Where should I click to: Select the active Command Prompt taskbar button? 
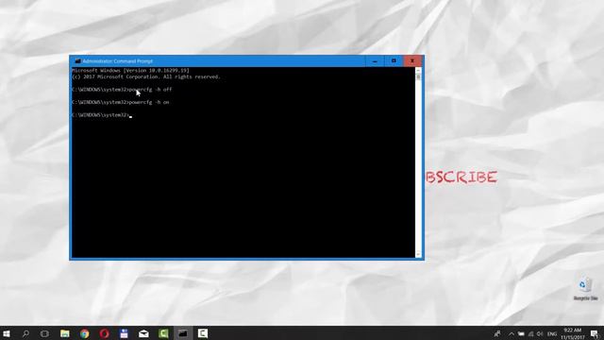click(183, 333)
